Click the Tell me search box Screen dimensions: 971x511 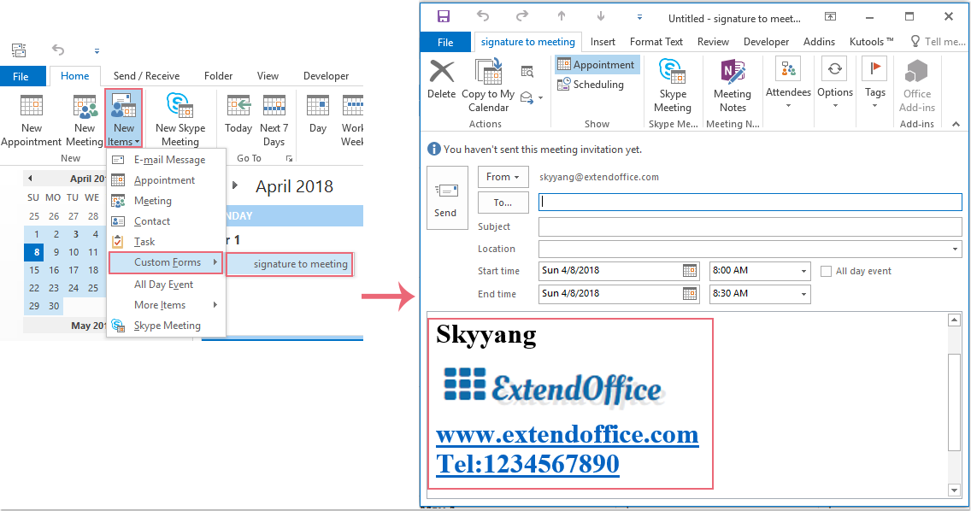click(x=938, y=42)
